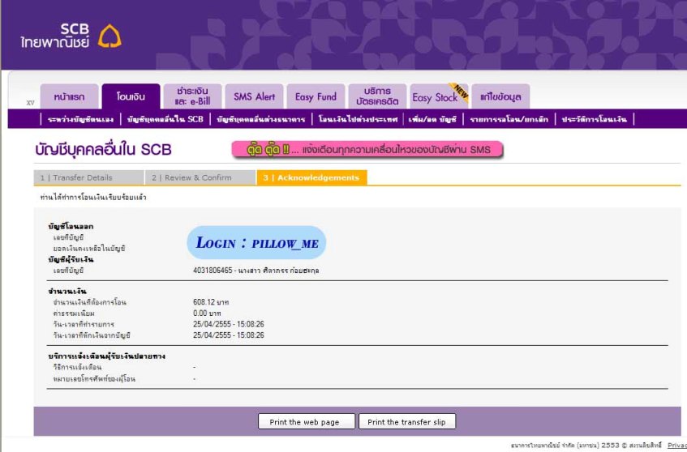Click the fee value 0.00 บาท
Screen dimensions: 687x452
(207, 313)
